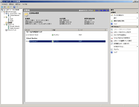Sort by the 状態 column header
This screenshot has height=107, width=139.
(65, 30)
